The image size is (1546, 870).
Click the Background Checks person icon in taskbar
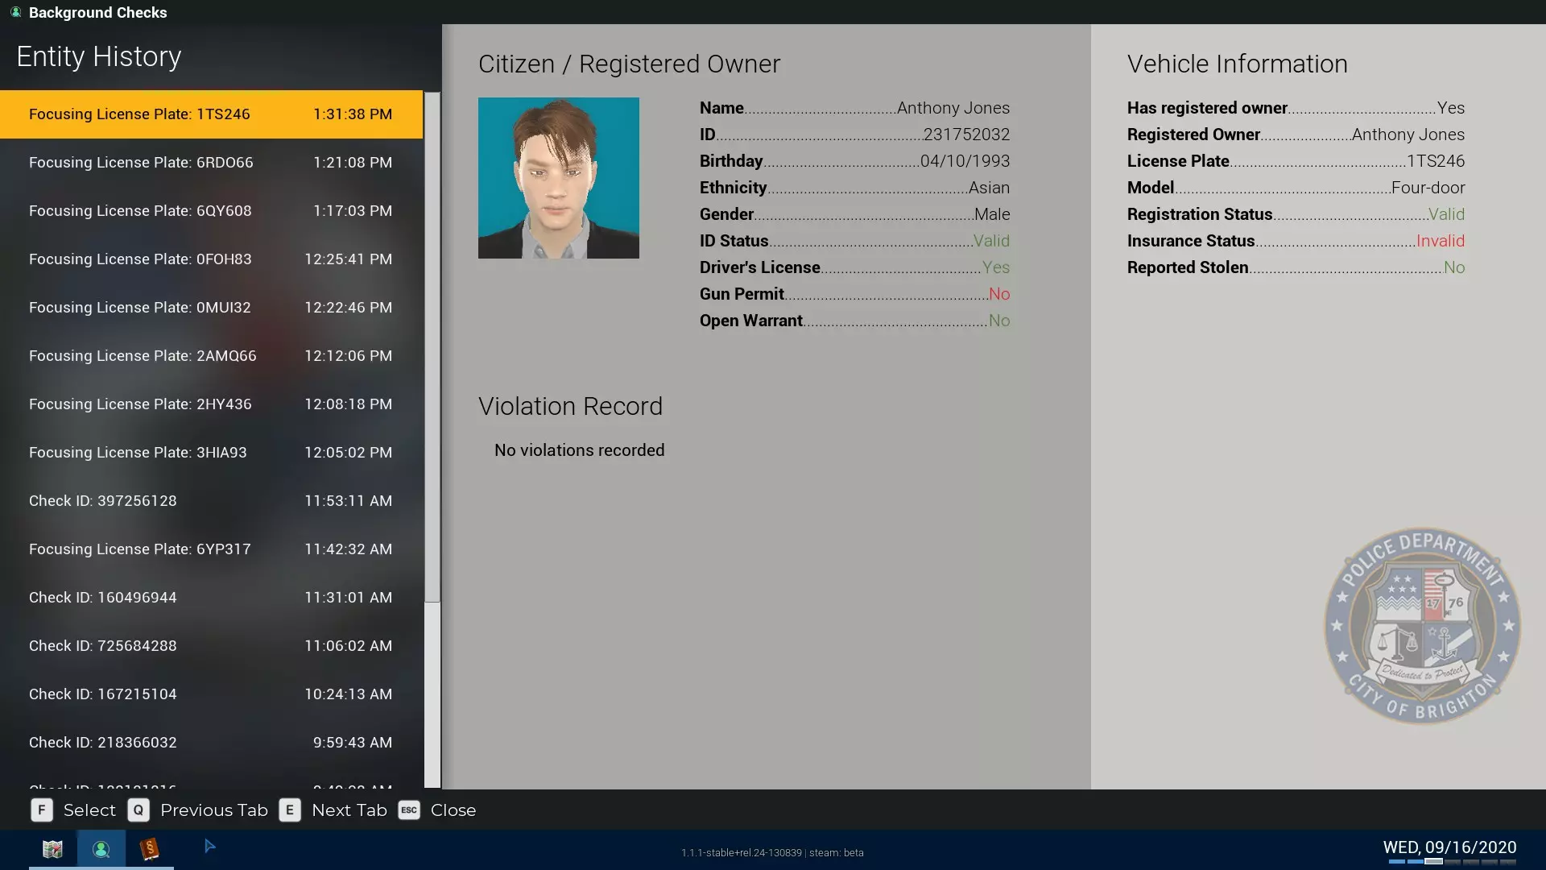pos(101,849)
